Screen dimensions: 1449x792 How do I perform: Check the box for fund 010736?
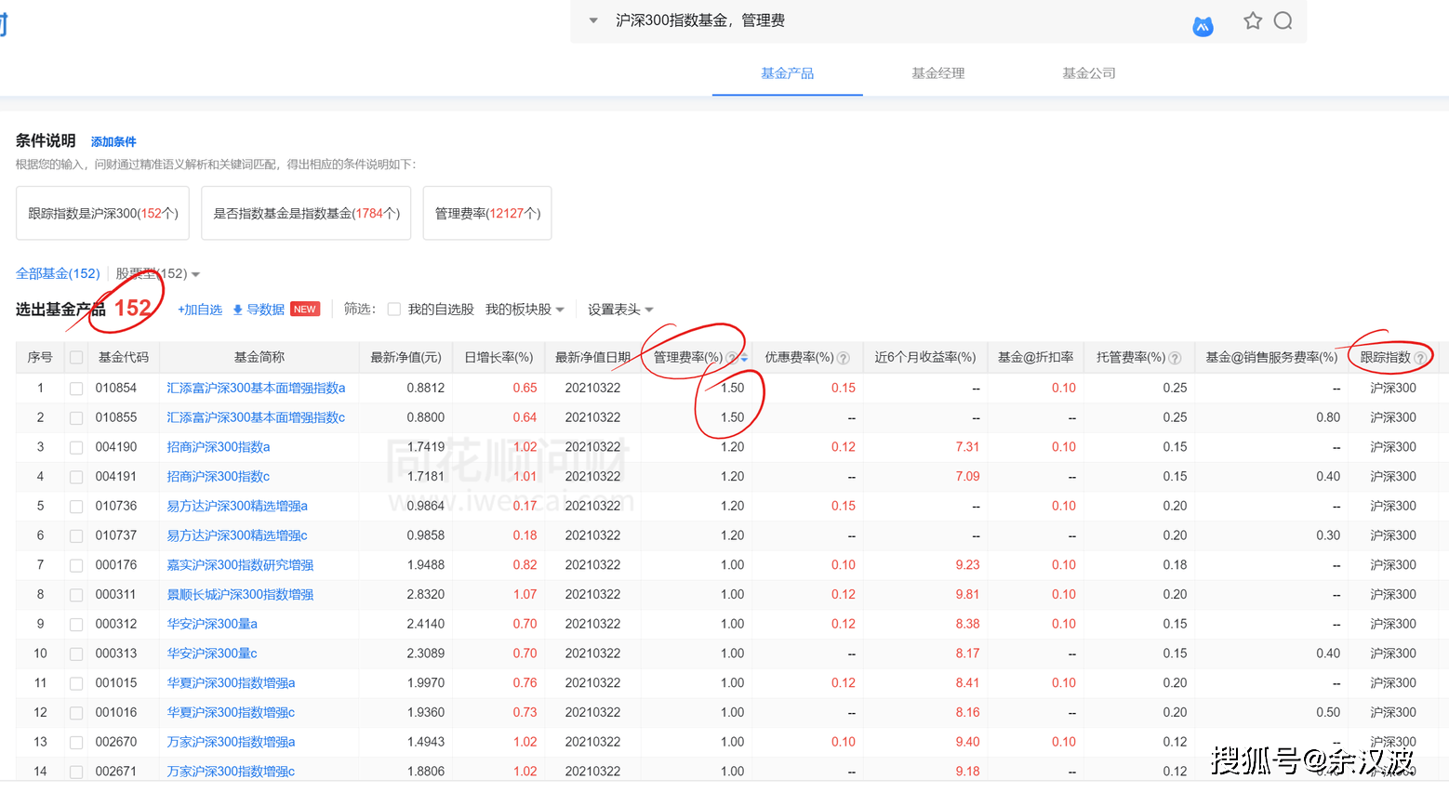[x=76, y=507]
